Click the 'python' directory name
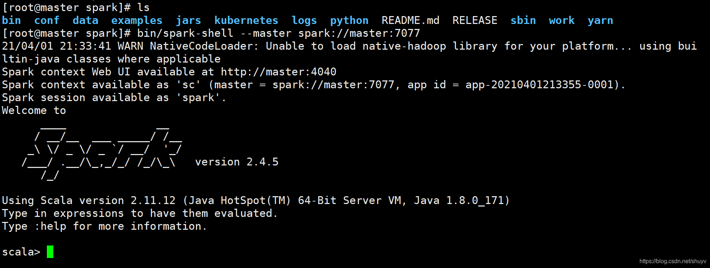 tap(349, 21)
